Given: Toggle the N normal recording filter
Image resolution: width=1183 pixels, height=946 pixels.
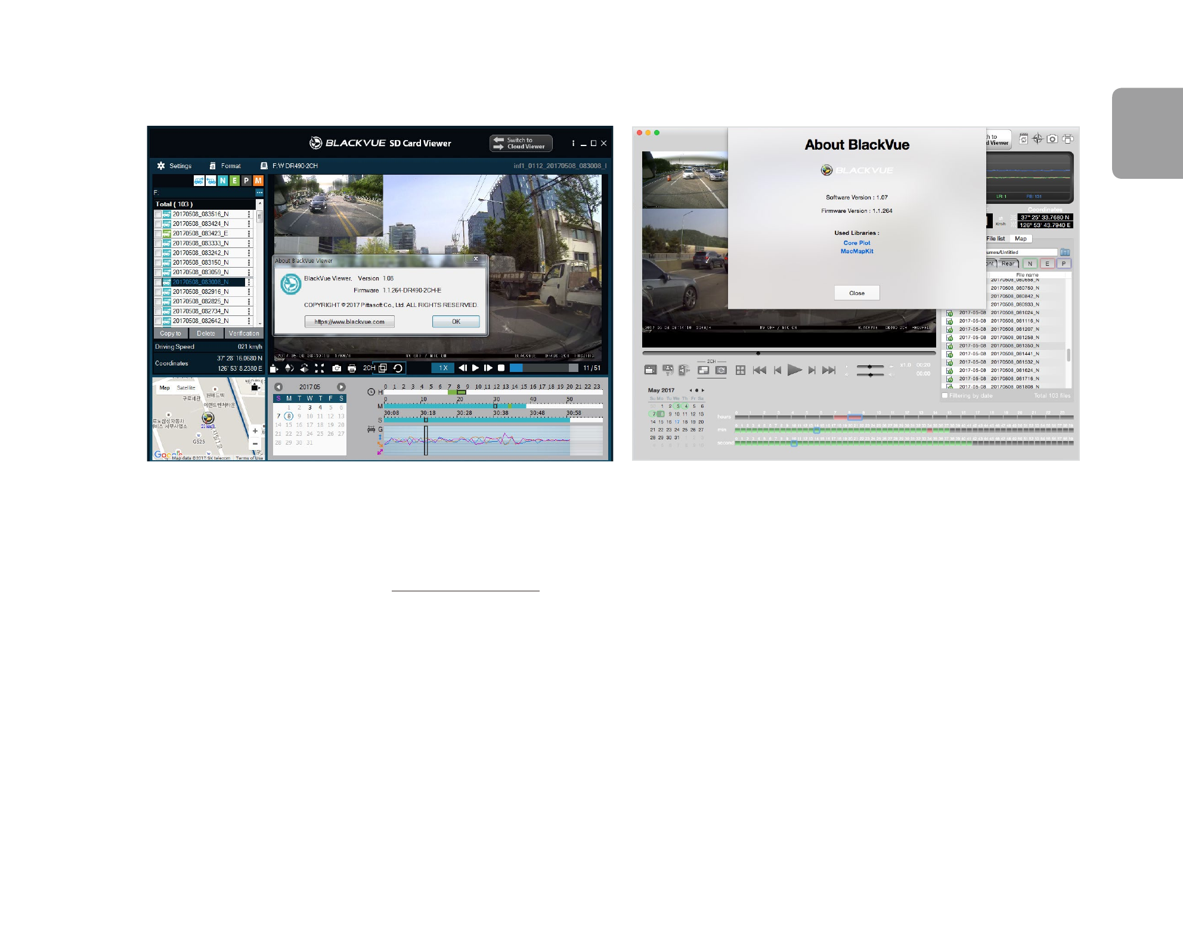Looking at the screenshot, I should coord(222,181).
